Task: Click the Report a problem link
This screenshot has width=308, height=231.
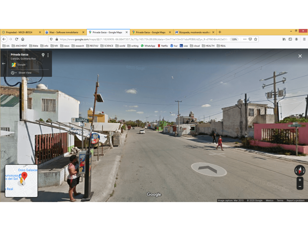Action: (x=295, y=200)
